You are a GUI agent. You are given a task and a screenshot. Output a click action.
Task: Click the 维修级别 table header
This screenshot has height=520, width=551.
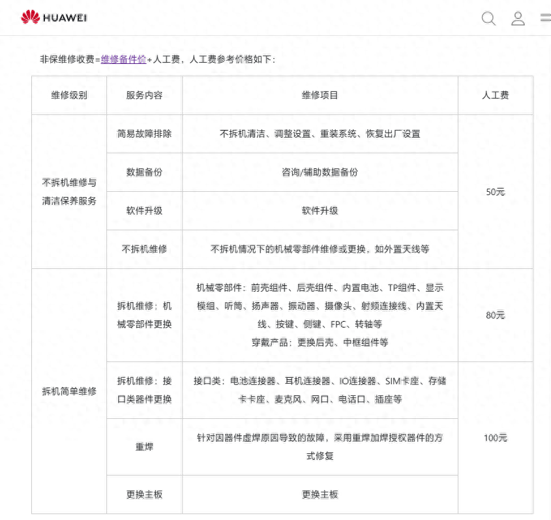69,95
